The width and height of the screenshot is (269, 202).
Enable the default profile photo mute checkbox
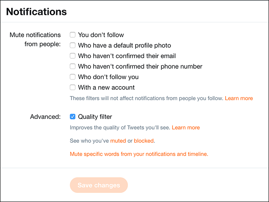pos(72,45)
